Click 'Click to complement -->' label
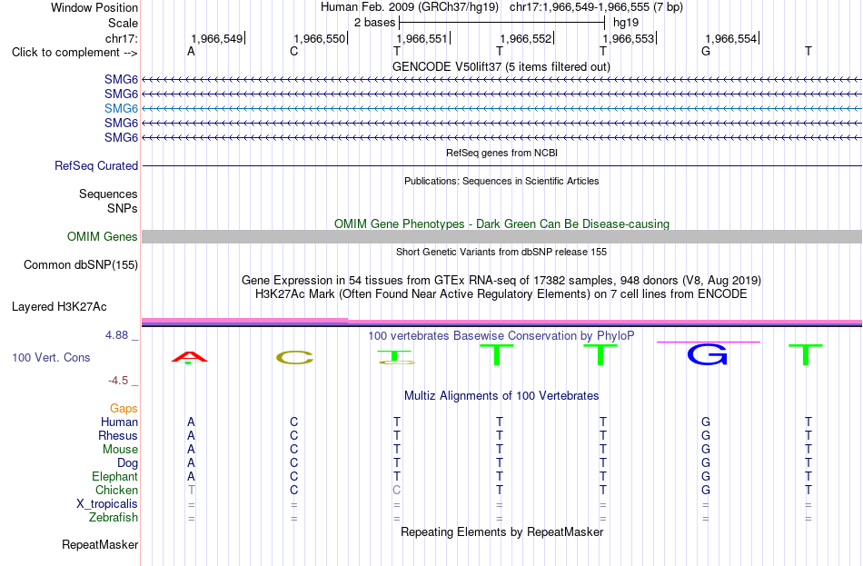The height and width of the screenshot is (566, 863). coord(74,53)
